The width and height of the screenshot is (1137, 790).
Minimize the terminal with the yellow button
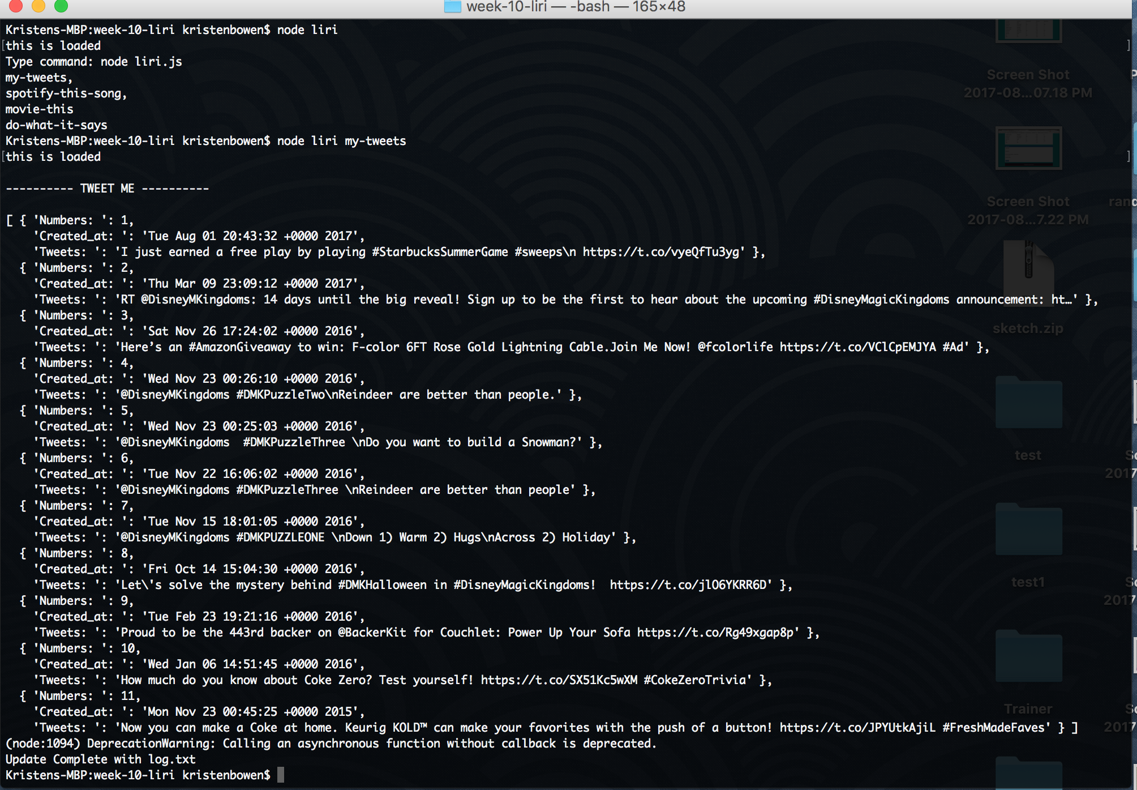click(38, 6)
